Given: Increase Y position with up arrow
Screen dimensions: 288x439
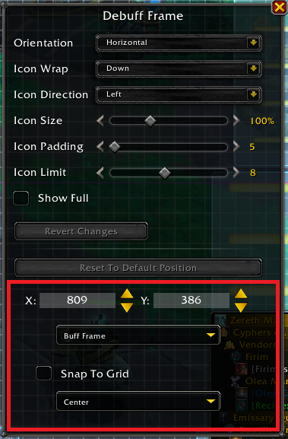Looking at the screenshot, I should pos(241,294).
